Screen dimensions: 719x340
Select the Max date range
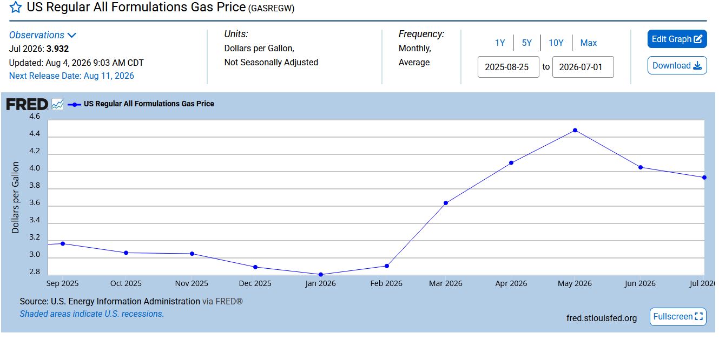[589, 43]
